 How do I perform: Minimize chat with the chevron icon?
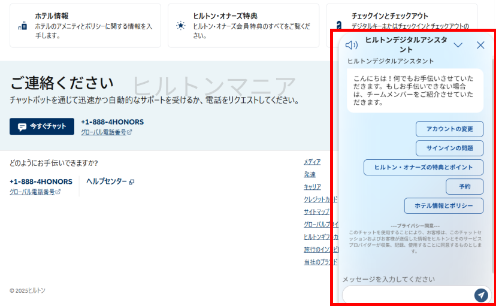point(458,45)
